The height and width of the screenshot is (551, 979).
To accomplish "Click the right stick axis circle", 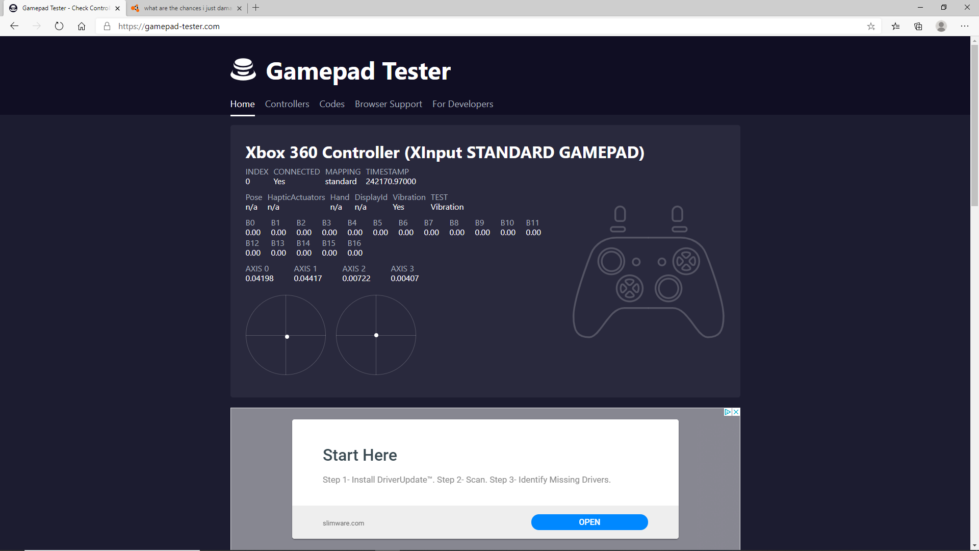I will tap(376, 335).
